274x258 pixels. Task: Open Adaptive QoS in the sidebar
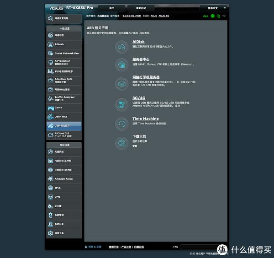pyautogui.click(x=64, y=81)
